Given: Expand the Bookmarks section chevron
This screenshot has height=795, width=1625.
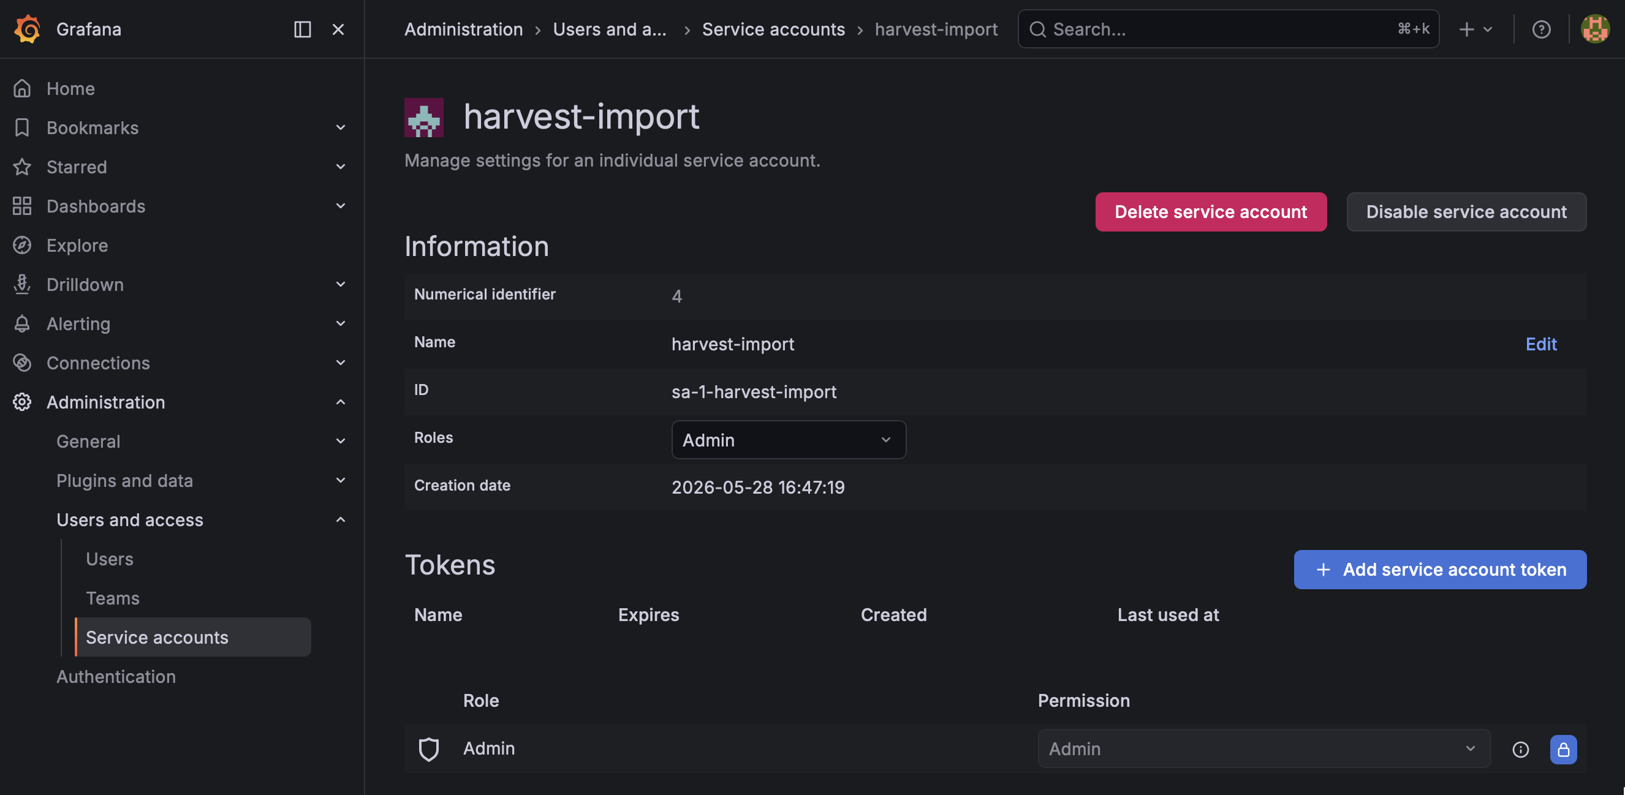Looking at the screenshot, I should [340, 127].
